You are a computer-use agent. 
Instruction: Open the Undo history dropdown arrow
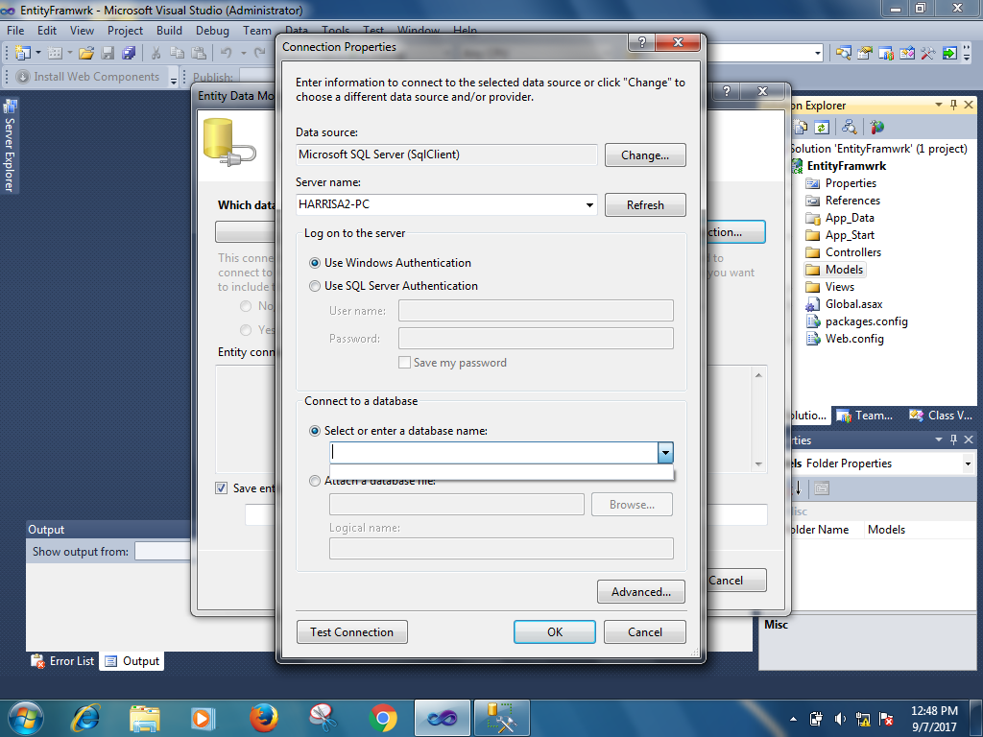(243, 53)
